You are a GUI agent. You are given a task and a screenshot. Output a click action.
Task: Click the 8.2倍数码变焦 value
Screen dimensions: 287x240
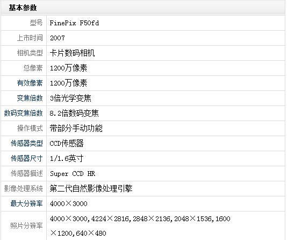74,113
